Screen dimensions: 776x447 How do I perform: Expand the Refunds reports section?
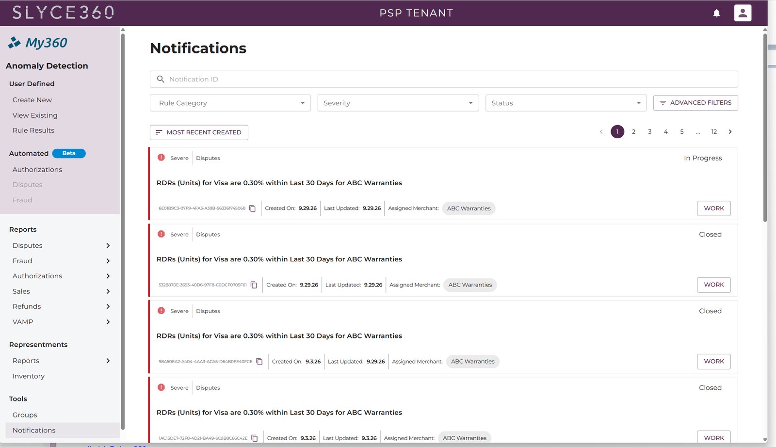pyautogui.click(x=108, y=306)
